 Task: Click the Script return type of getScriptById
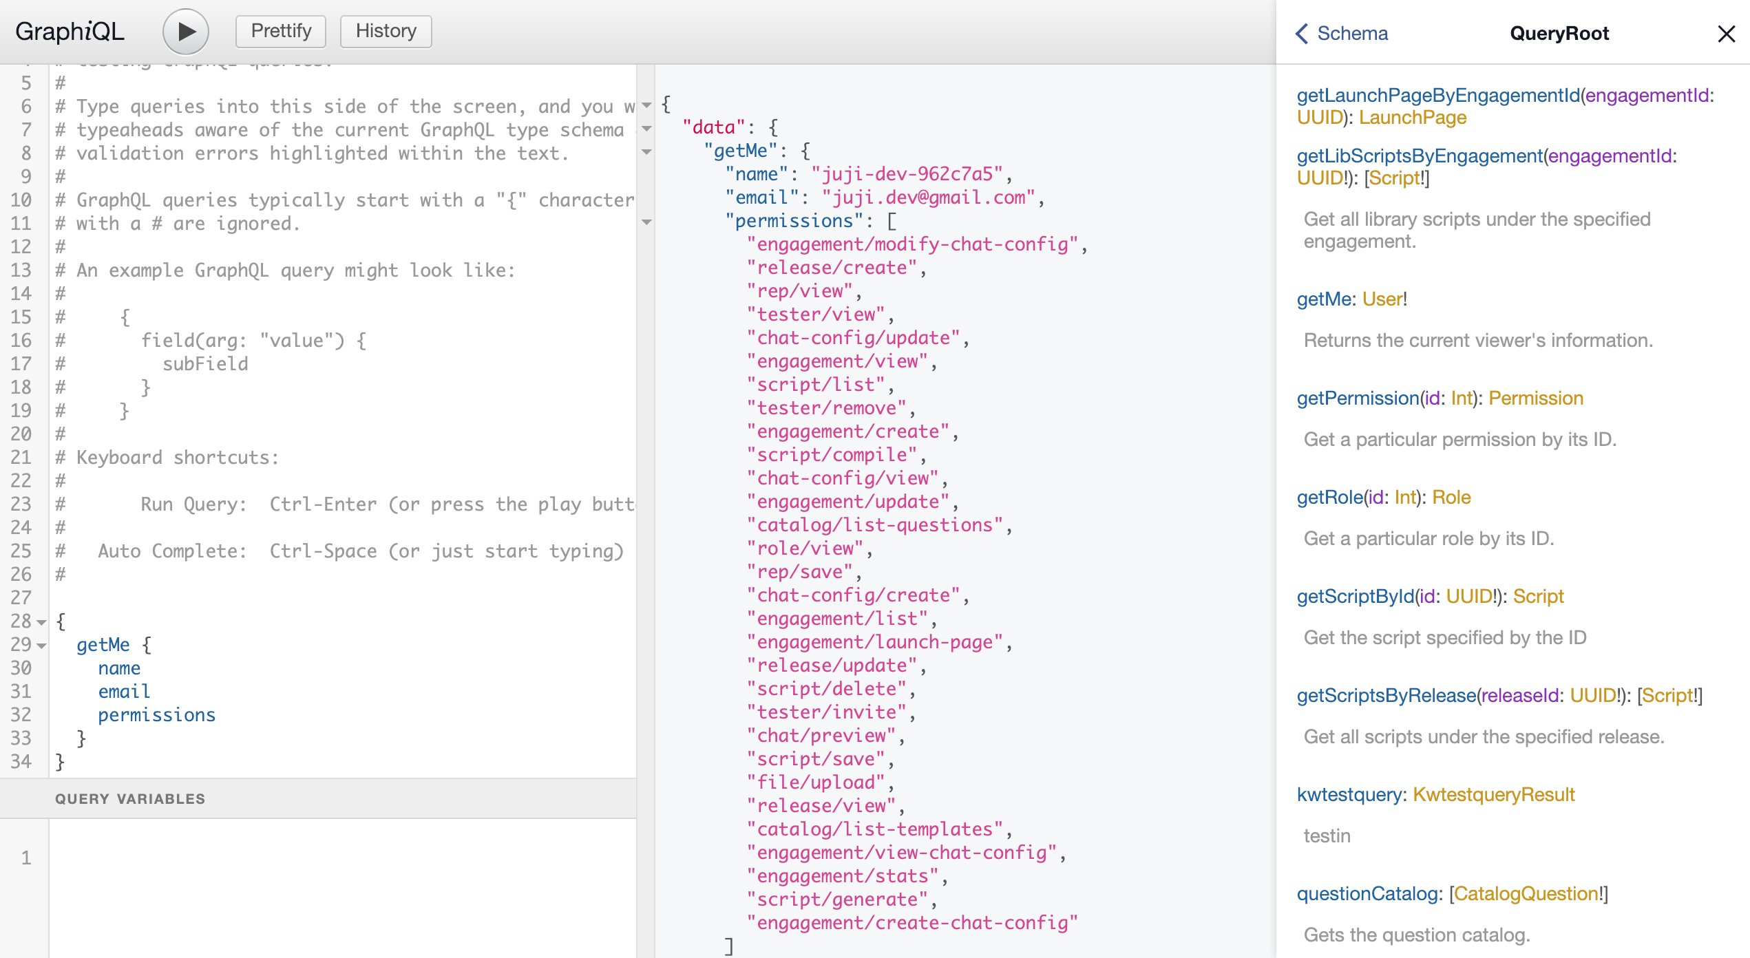click(x=1538, y=596)
